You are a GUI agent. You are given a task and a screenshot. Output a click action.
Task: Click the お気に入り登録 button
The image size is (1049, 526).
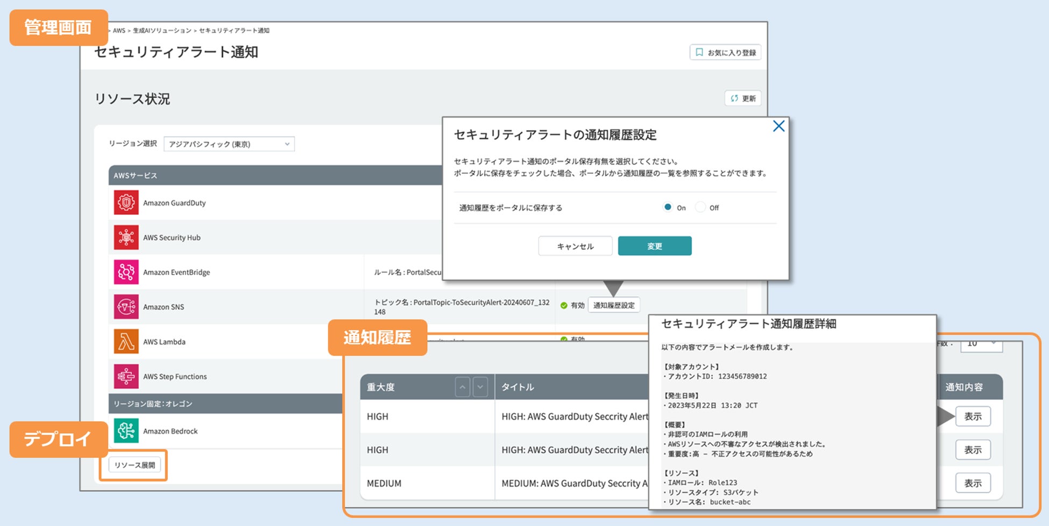tap(725, 52)
